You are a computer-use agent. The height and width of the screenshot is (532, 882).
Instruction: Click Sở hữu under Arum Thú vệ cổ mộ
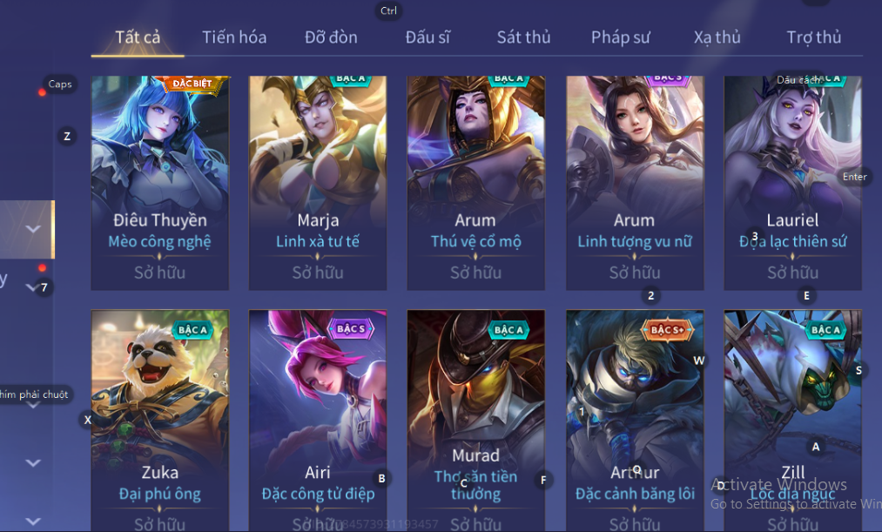tap(476, 273)
